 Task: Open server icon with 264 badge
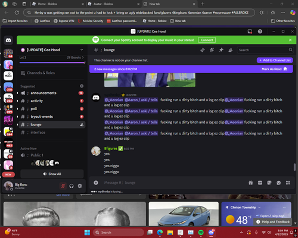click(x=8, y=131)
